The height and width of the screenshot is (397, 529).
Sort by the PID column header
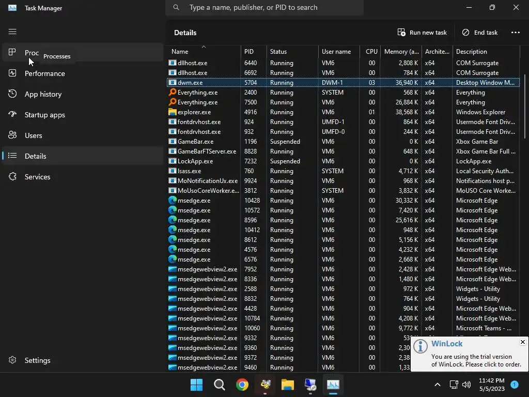coord(254,51)
